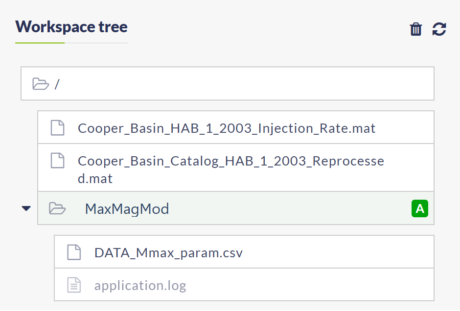Click the Catalog Reprocessed.mat file icon
460x311 pixels.
(x=58, y=161)
